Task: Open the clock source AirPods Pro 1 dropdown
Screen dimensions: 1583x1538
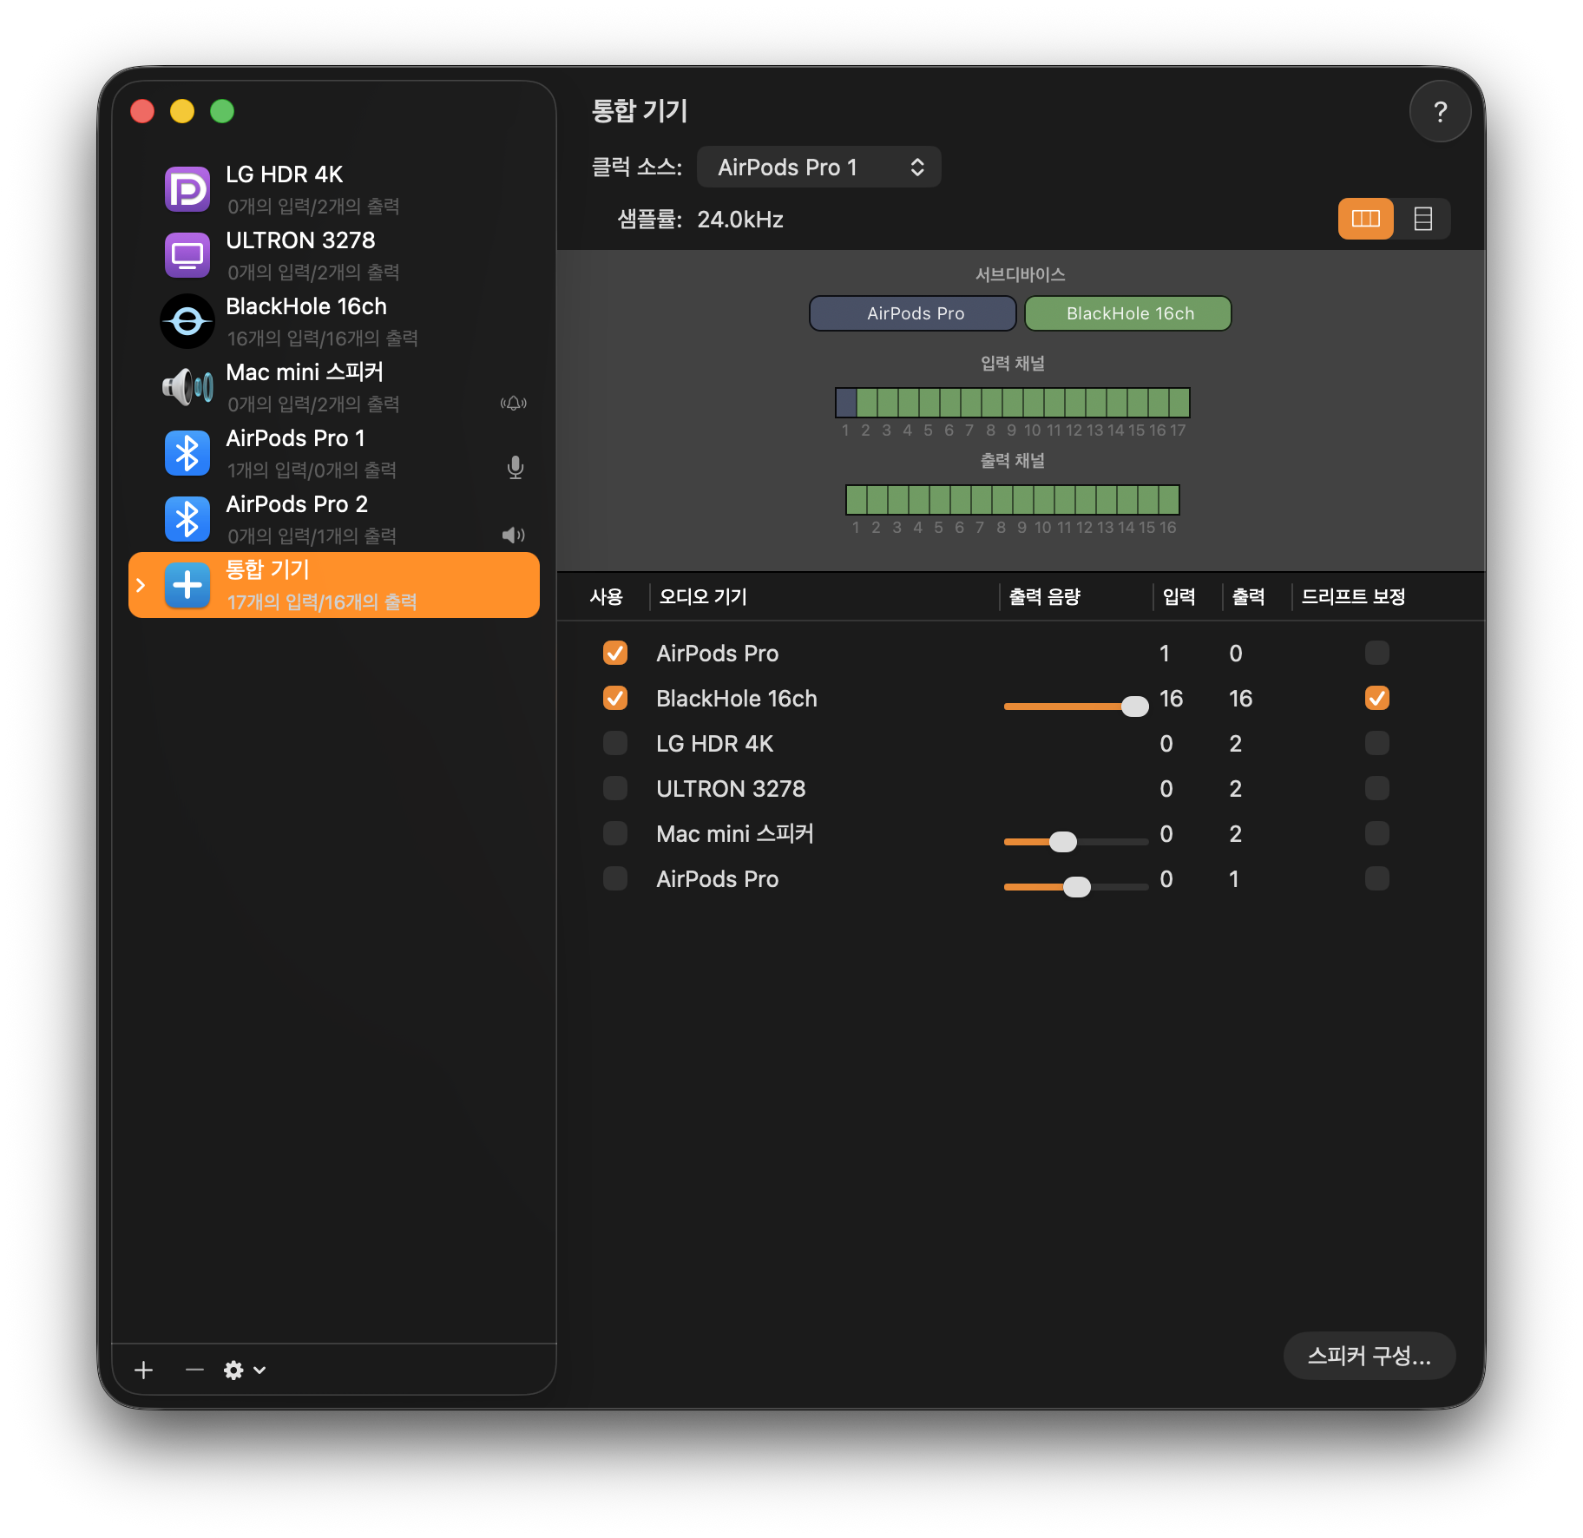Action: (x=818, y=167)
